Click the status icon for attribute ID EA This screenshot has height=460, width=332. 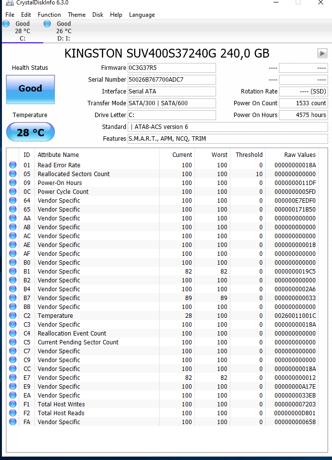pos(13,395)
